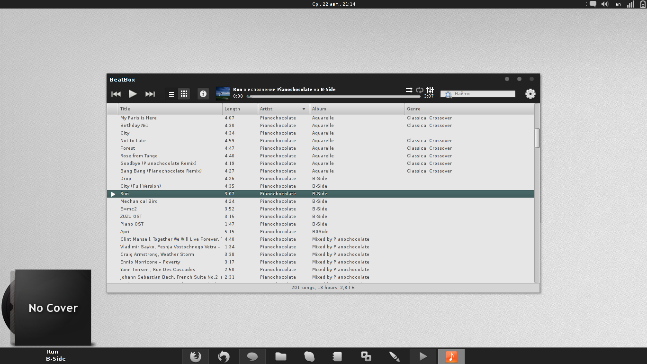
Task: Click the orange BeatBox music note in dock
Action: pos(451,356)
